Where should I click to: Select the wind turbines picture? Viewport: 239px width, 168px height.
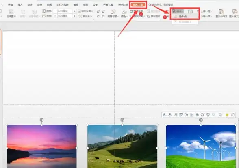[201, 146]
